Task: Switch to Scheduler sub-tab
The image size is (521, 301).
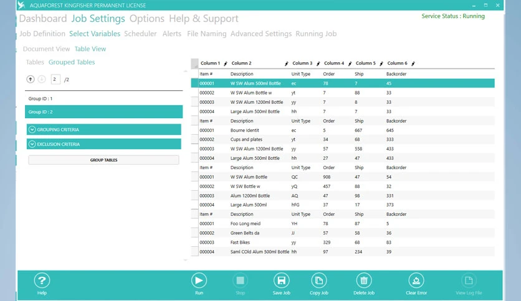Action: click(140, 34)
